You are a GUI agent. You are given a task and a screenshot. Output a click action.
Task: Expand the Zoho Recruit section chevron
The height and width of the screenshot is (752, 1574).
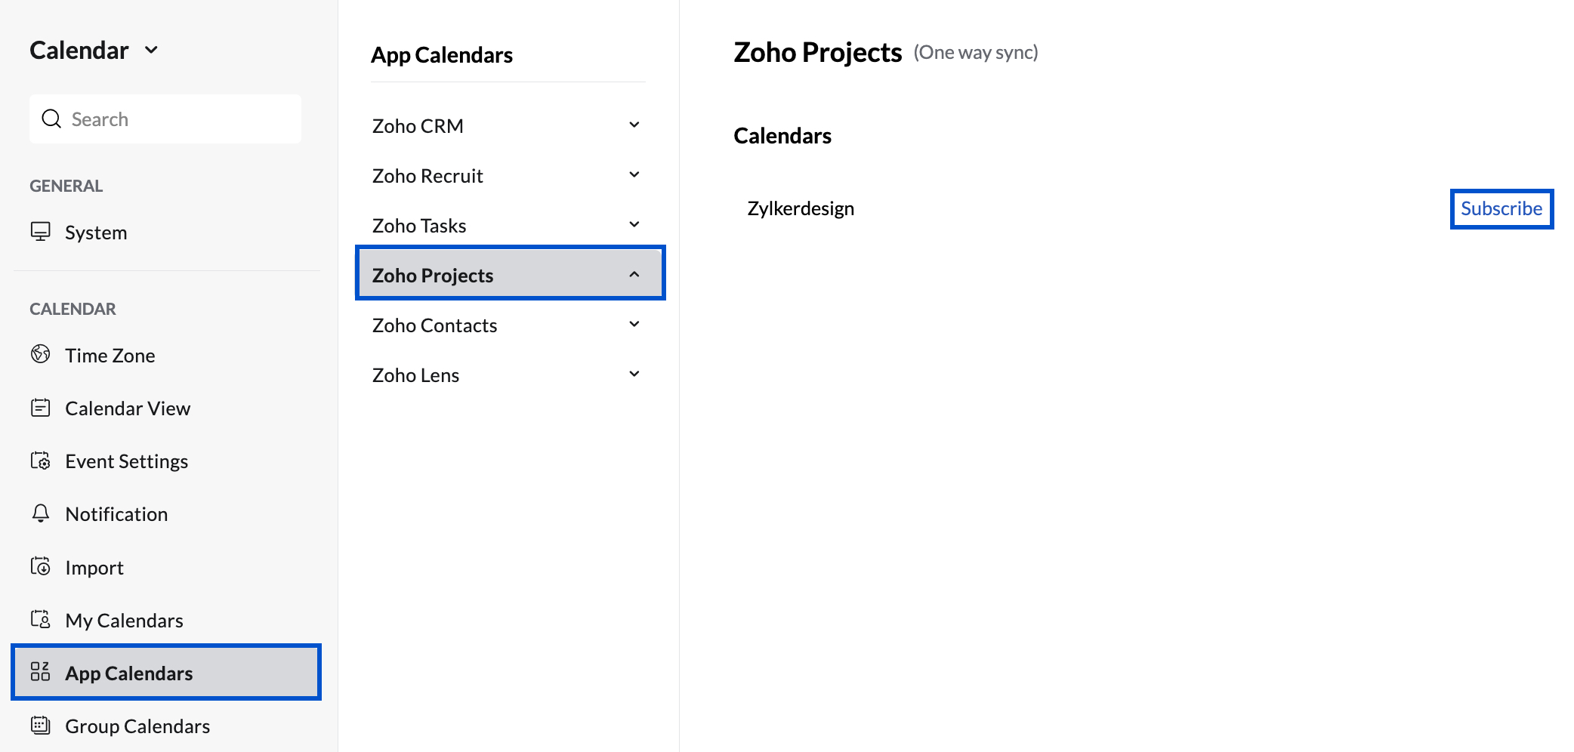click(634, 174)
